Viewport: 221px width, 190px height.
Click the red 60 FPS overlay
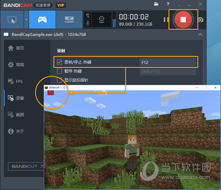tap(50, 93)
